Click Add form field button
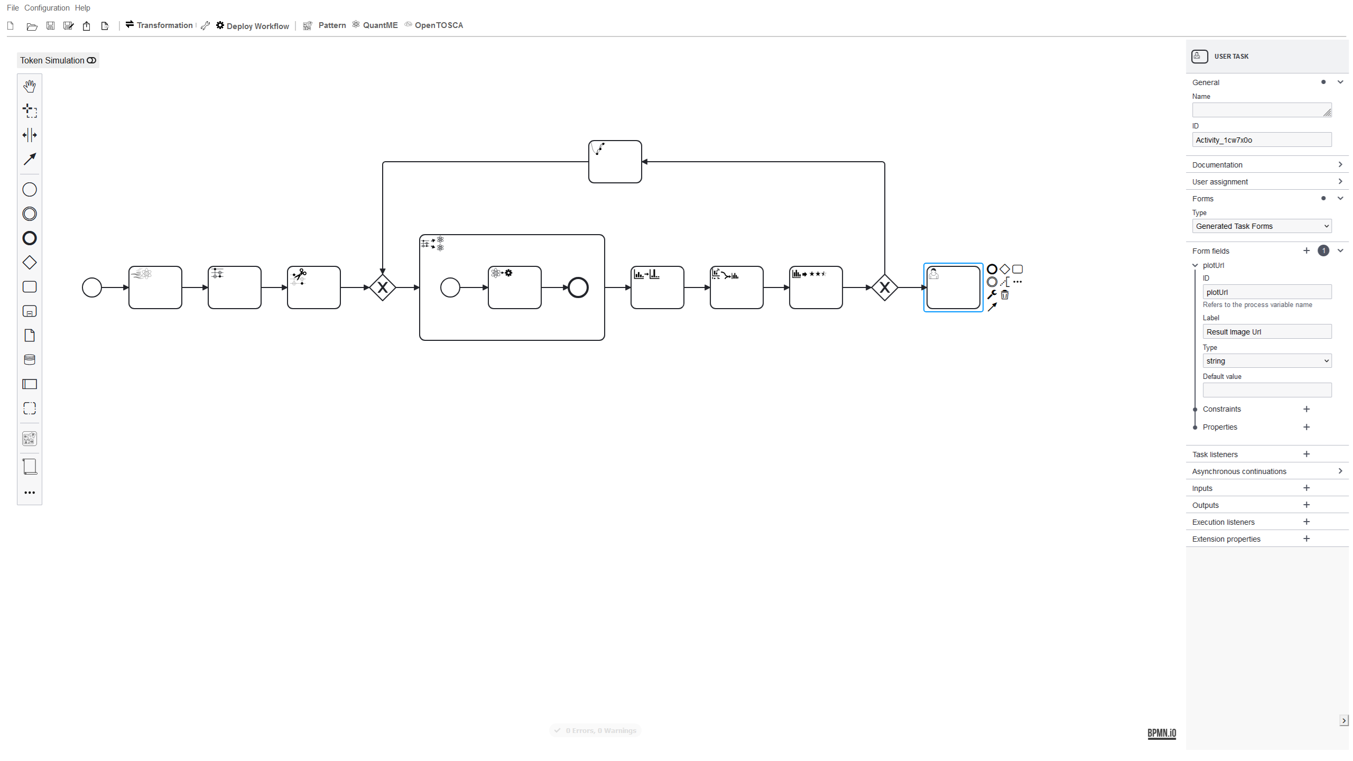1353x761 pixels. [x=1306, y=250]
